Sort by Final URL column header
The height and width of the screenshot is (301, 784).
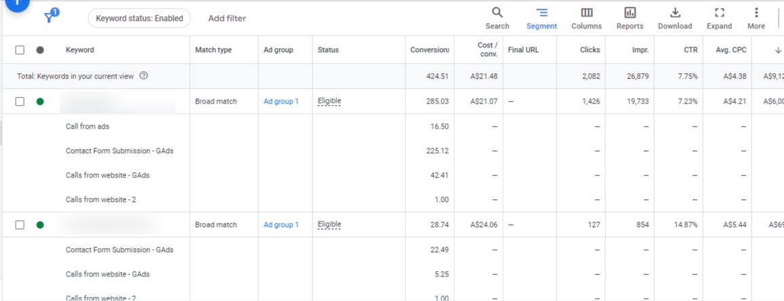click(x=523, y=50)
